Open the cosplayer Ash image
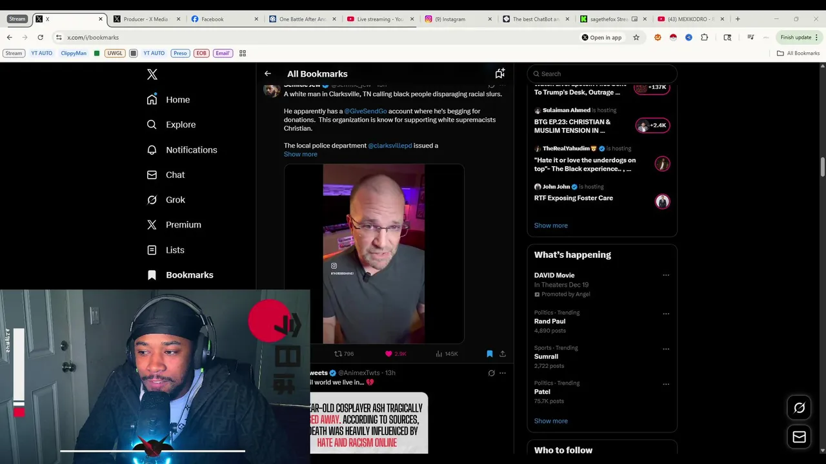Screen dimensions: 826x464 (369, 423)
